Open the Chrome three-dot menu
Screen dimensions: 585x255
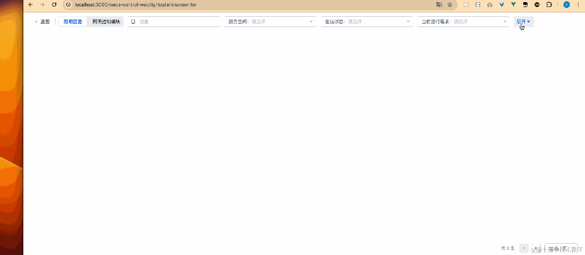[x=578, y=5]
